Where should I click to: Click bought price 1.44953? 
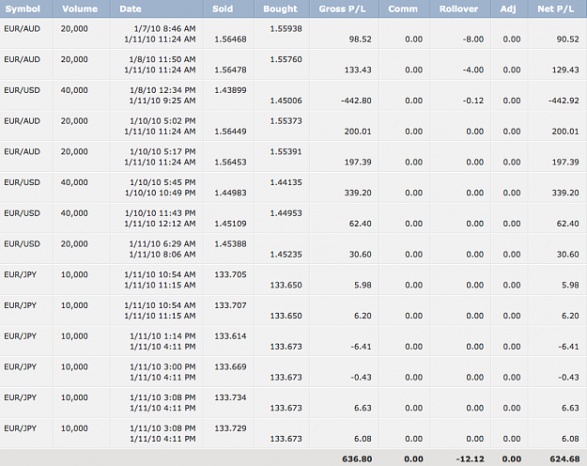coord(286,213)
